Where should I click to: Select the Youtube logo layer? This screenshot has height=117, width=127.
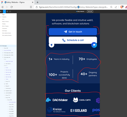pyautogui.click(x=8, y=88)
